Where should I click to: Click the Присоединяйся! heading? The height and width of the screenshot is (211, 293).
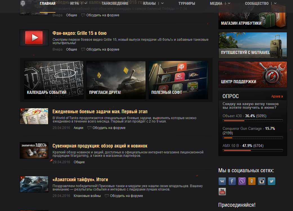click(237, 205)
